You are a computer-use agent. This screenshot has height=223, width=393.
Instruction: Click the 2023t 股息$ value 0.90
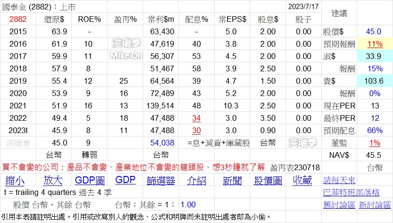[268, 131]
